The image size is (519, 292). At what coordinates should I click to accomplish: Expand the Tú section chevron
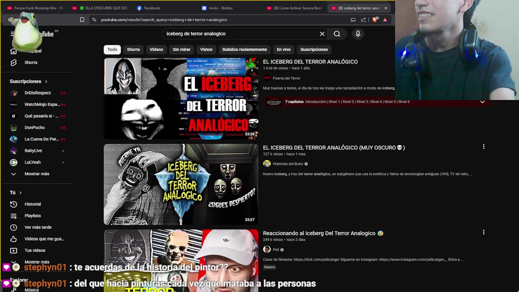[x=20, y=193]
